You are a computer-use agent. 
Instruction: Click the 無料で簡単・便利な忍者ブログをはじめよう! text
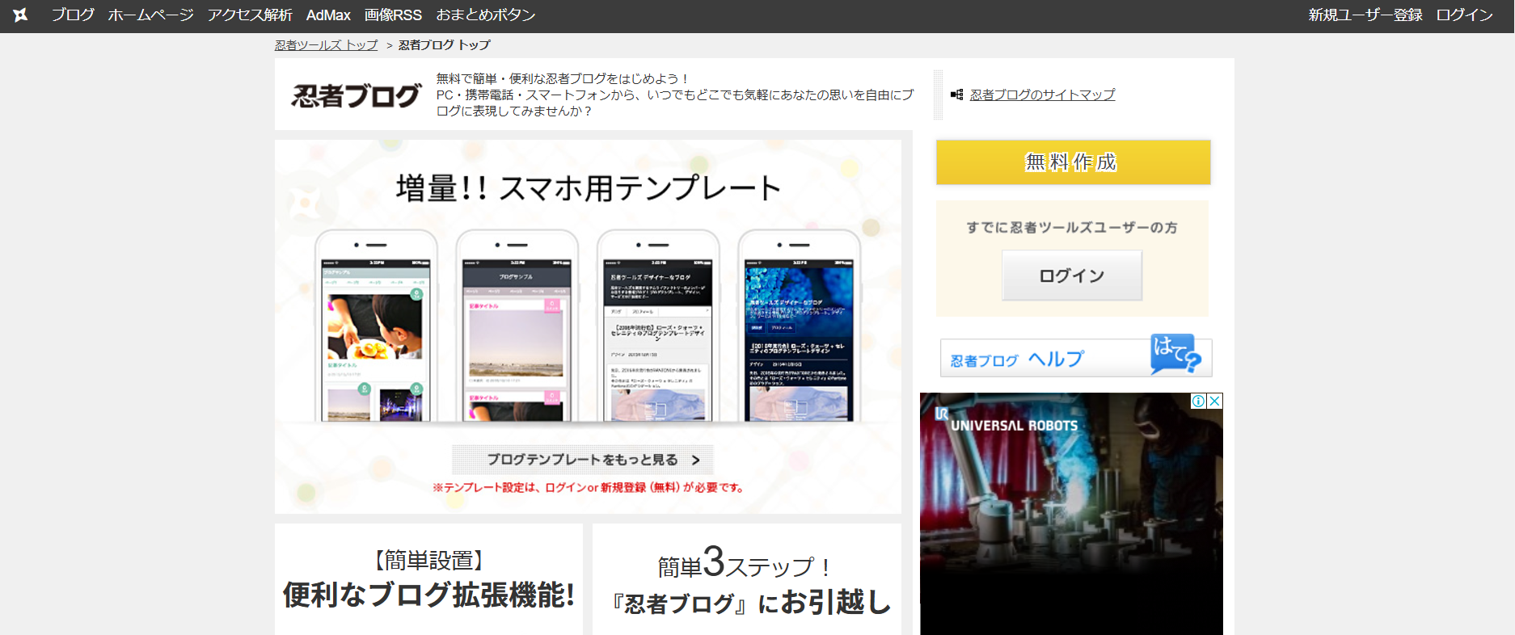point(563,78)
